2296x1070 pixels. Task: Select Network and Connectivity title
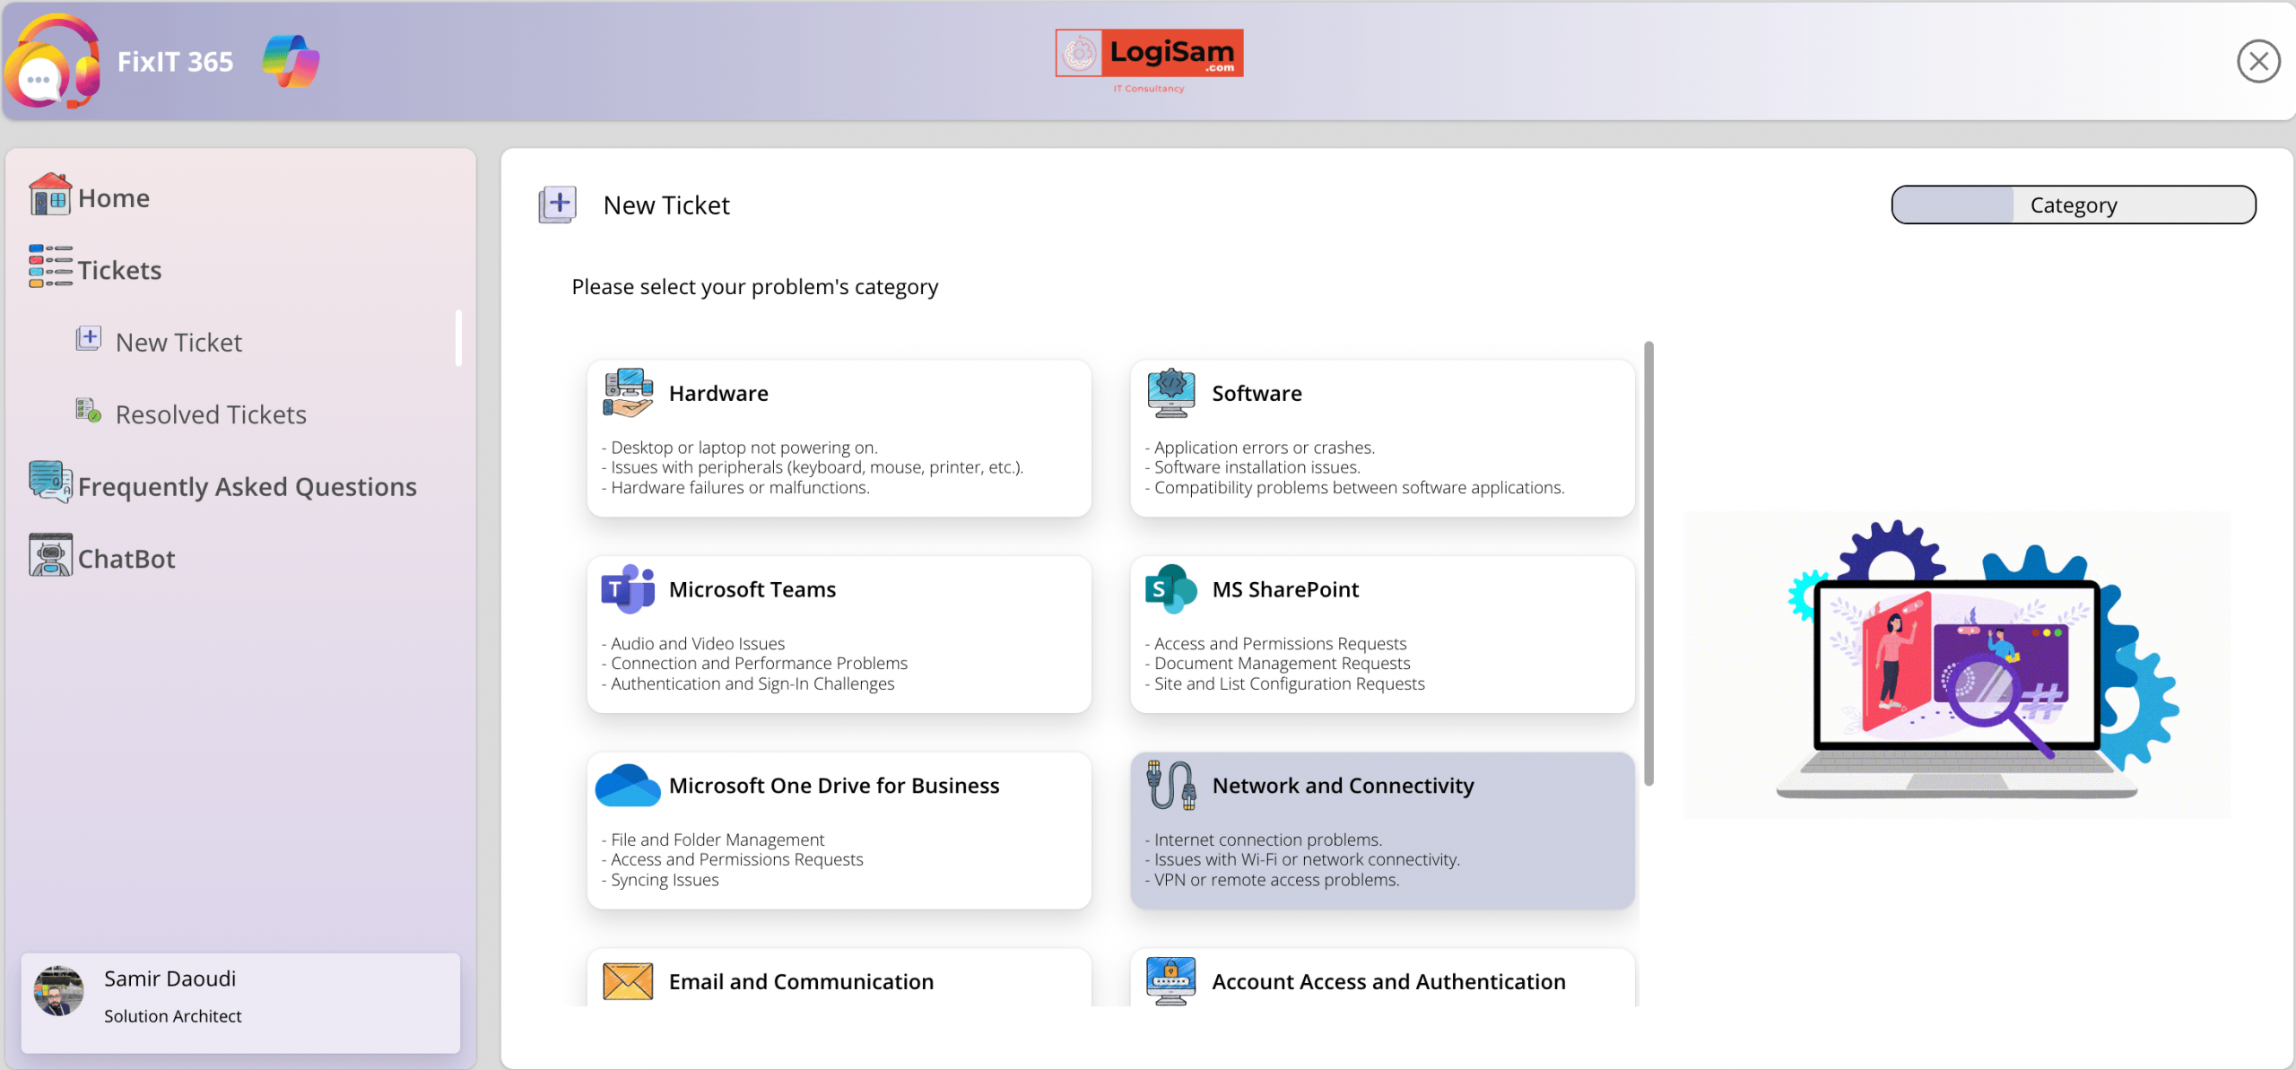tap(1343, 786)
